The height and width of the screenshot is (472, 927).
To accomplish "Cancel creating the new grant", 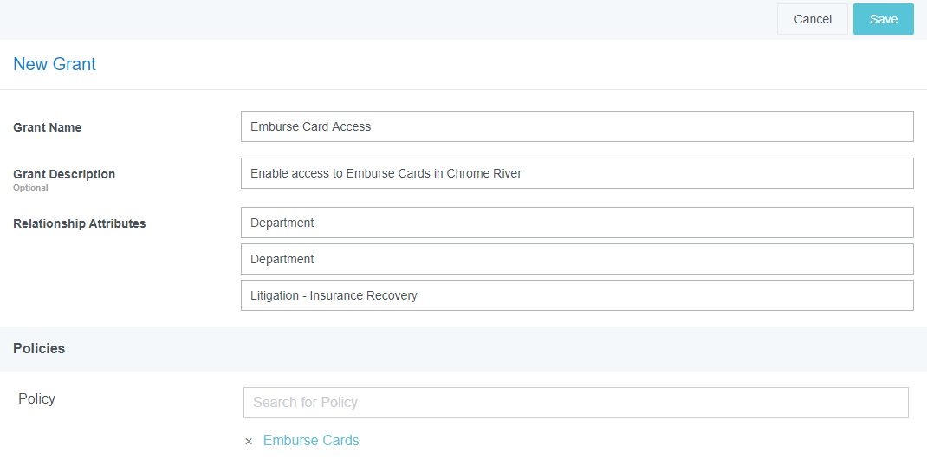I will point(812,19).
